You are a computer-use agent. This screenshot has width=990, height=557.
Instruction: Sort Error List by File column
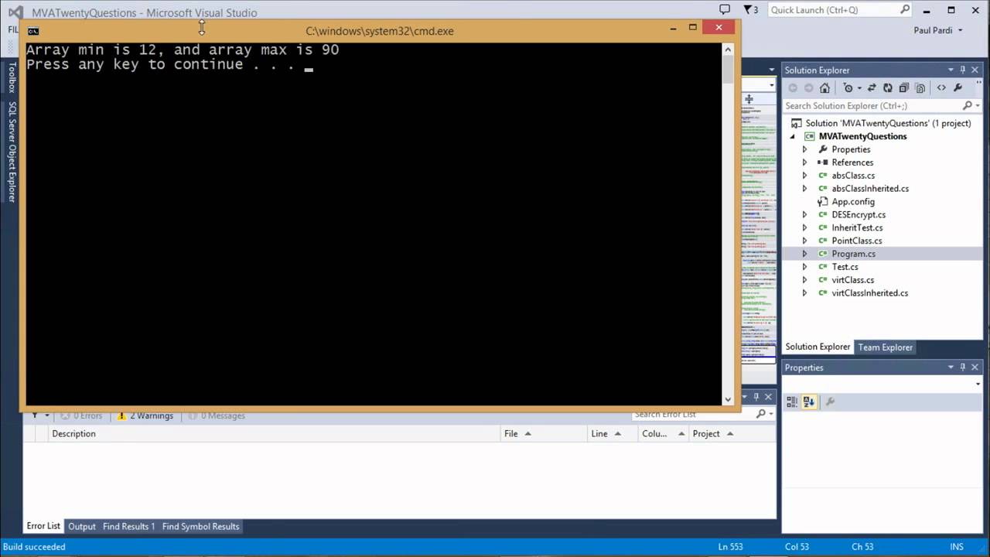[544, 433]
